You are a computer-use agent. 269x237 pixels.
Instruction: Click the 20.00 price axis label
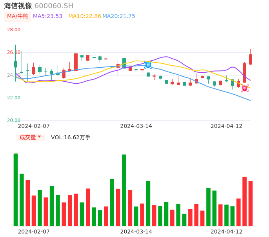click(14, 120)
